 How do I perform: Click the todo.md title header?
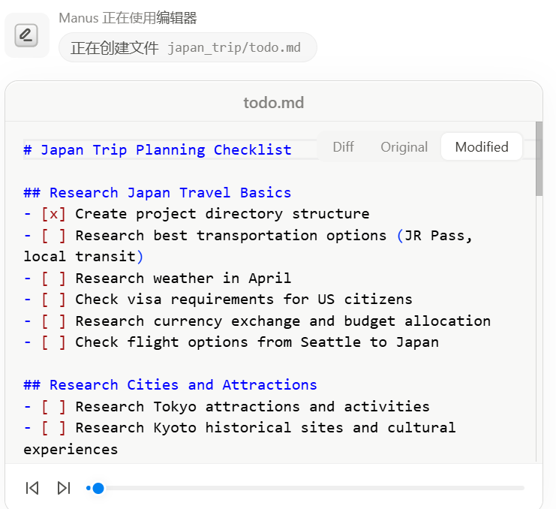click(273, 103)
